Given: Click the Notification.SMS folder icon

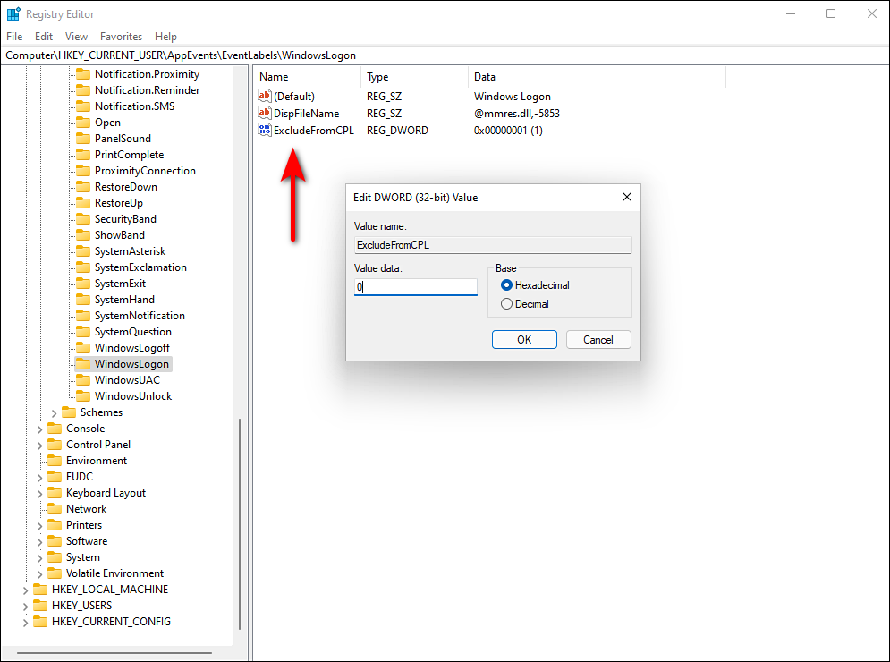Looking at the screenshot, I should (x=83, y=106).
